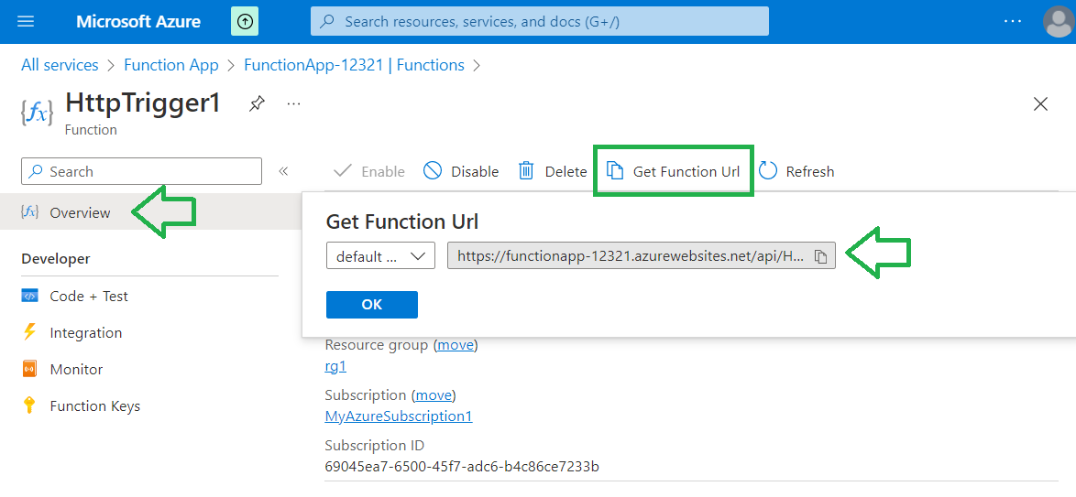Navigate to Function App breadcrumb
Screen dimensions: 1076x497
[x=170, y=65]
